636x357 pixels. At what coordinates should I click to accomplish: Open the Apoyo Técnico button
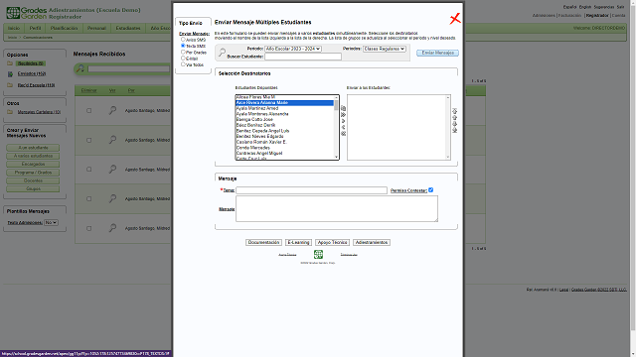point(332,242)
